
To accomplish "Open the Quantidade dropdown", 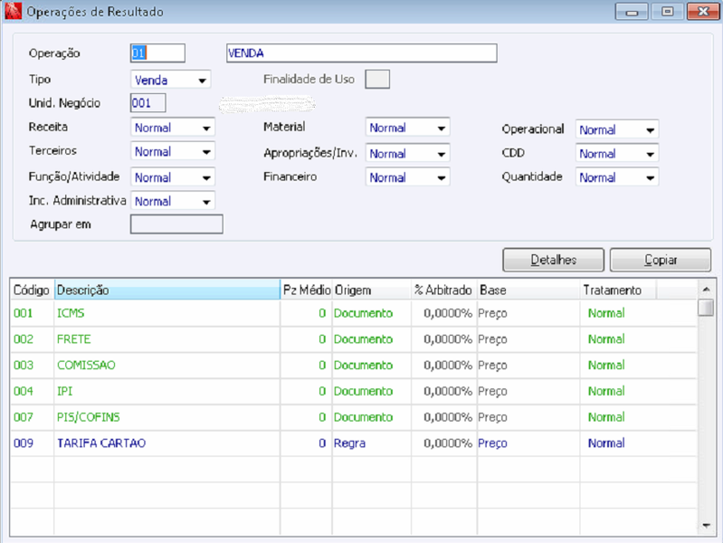I will (617, 177).
